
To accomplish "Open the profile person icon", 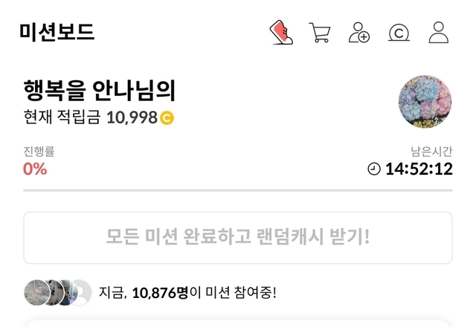I will tap(439, 32).
